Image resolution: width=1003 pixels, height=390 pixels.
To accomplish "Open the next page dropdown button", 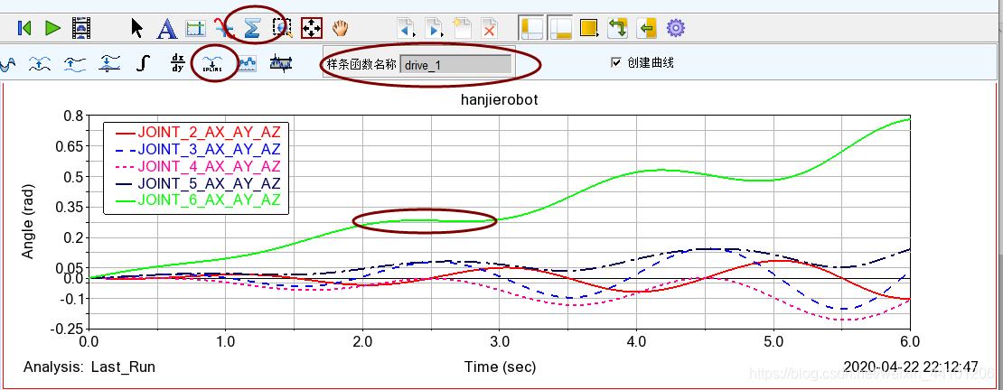I will [434, 28].
